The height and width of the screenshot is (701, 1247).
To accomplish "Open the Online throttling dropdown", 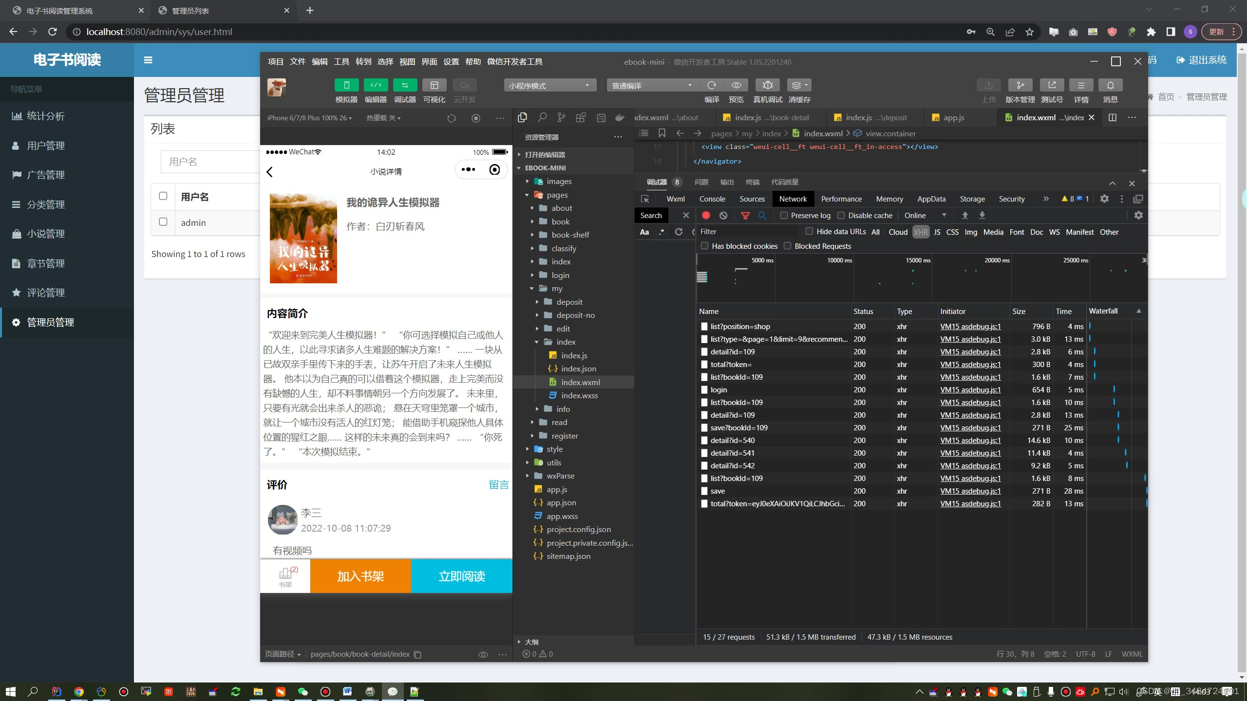I will coord(925,215).
